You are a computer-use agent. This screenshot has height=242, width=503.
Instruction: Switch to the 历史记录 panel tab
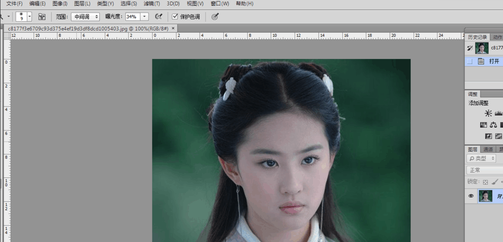click(x=477, y=37)
